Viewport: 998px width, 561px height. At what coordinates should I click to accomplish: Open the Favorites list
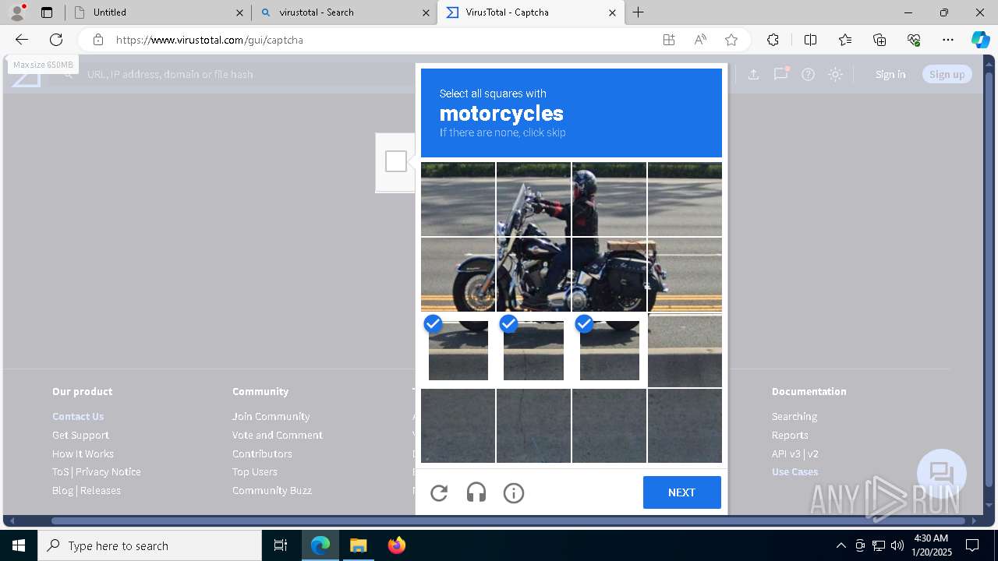pyautogui.click(x=845, y=40)
